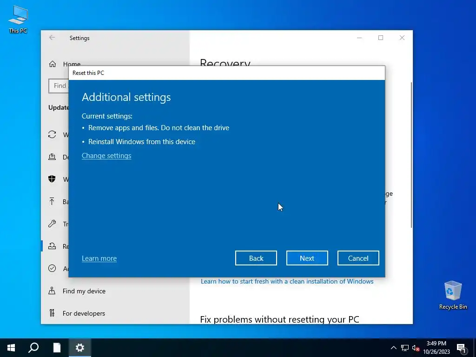Click the document icon on the taskbar
Viewport: 476px width, 357px height.
(x=57, y=348)
